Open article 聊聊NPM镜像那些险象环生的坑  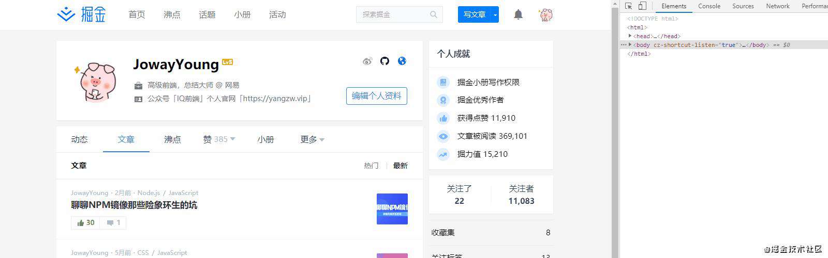click(134, 205)
